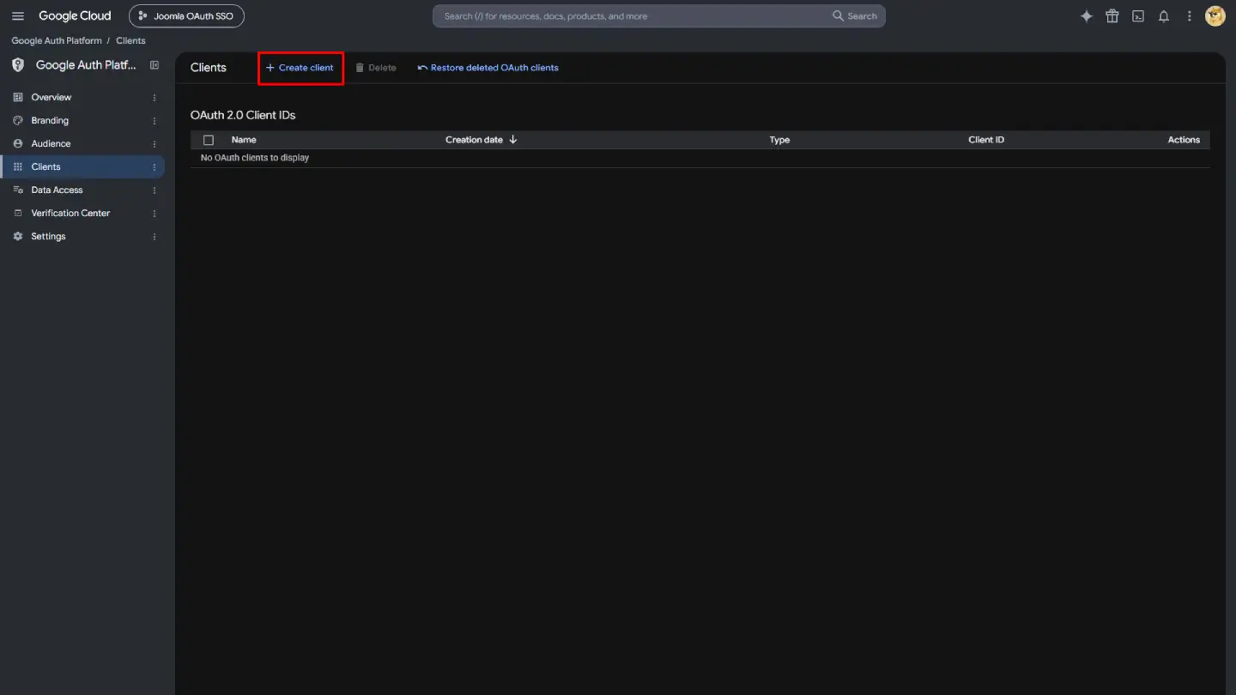
Task: Click the Client ID column header
Action: [986, 140]
